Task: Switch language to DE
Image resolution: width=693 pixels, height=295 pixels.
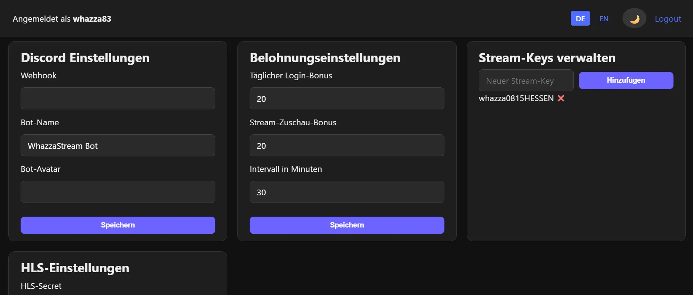Action: point(580,19)
